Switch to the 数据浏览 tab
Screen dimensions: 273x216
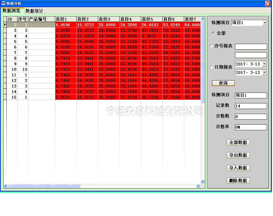(11, 11)
